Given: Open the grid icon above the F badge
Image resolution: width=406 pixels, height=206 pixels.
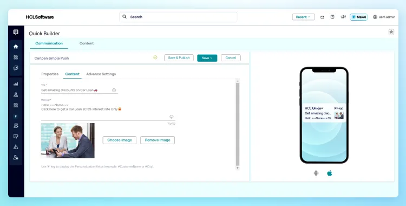Looking at the screenshot, I should (16, 105).
